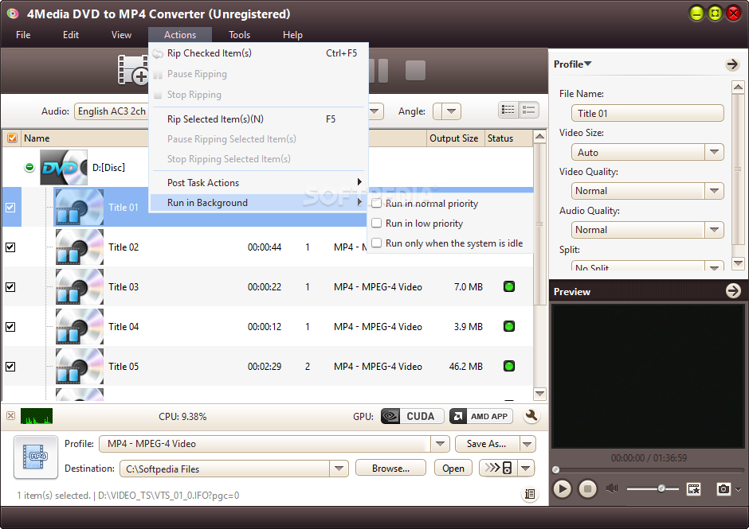Open the Video Quality dropdown
The image size is (749, 529).
tap(714, 191)
